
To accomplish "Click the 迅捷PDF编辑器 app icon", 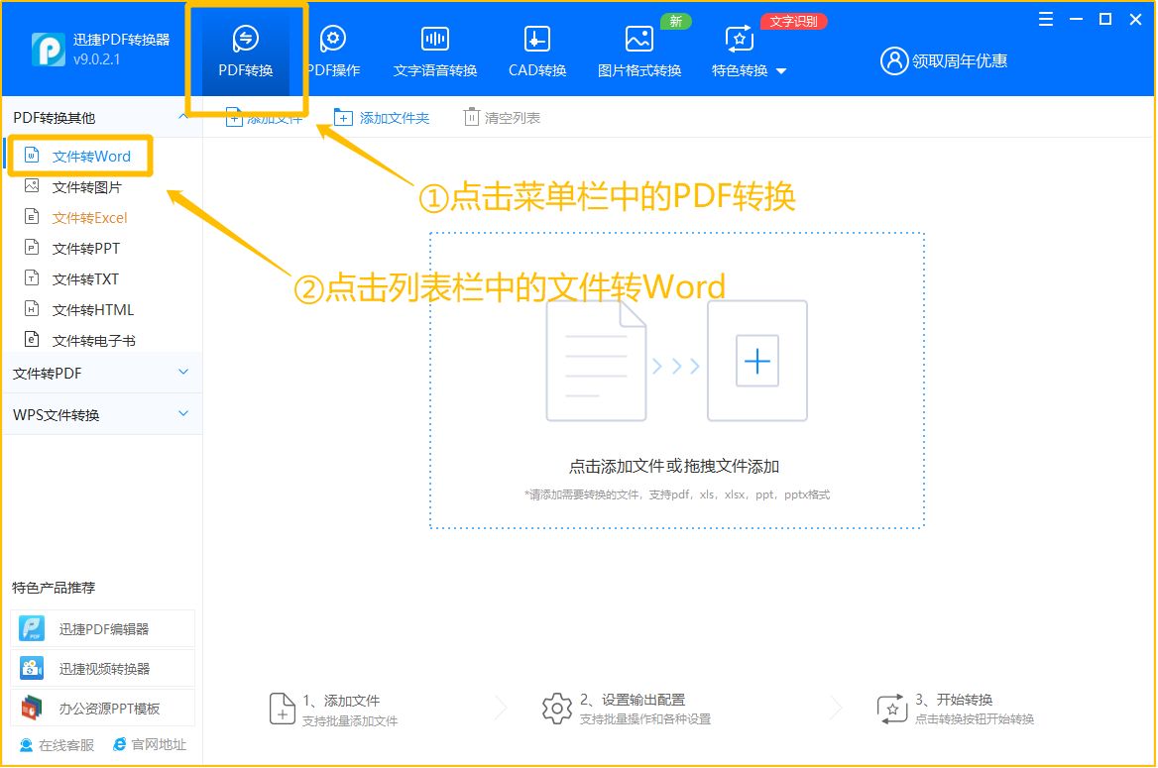I will 32,628.
